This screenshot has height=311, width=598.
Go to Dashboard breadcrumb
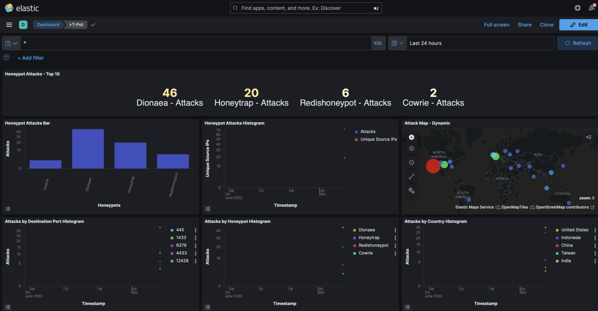48,25
